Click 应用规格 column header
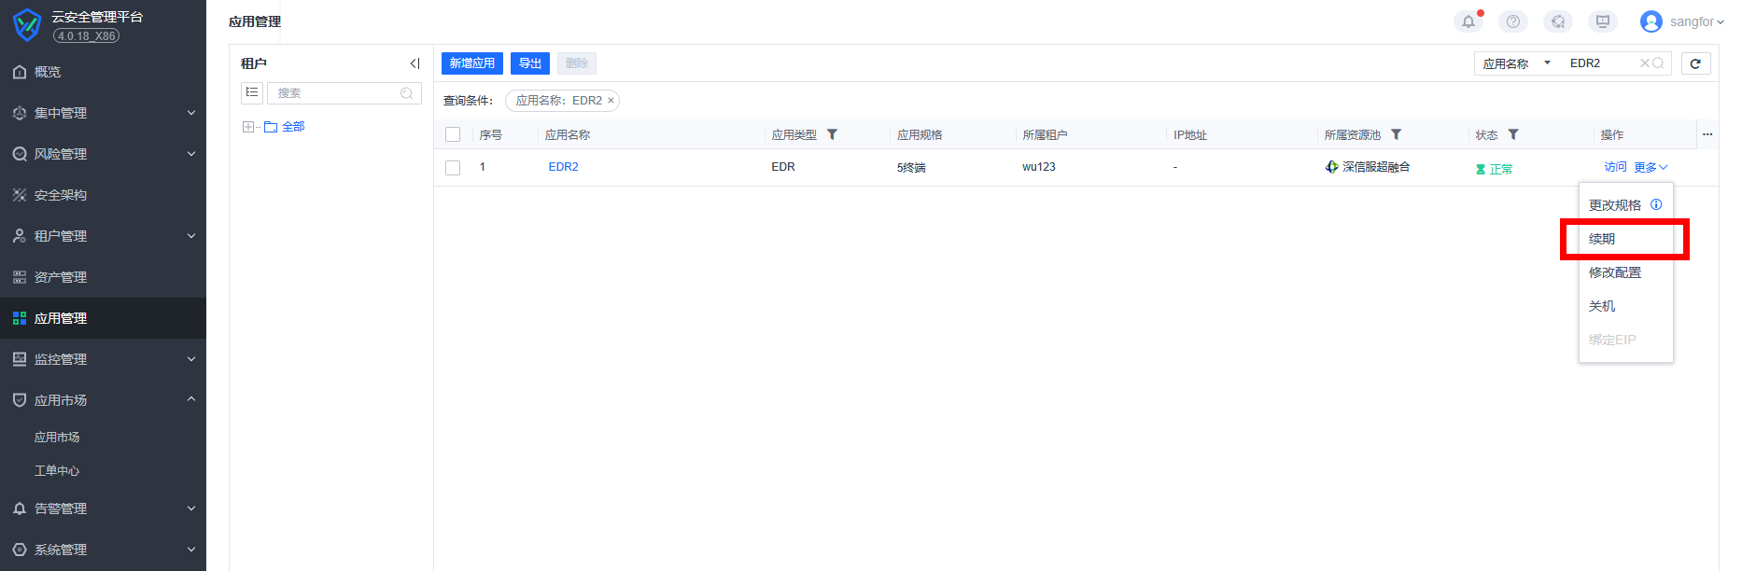This screenshot has height=571, width=1742. 920,135
